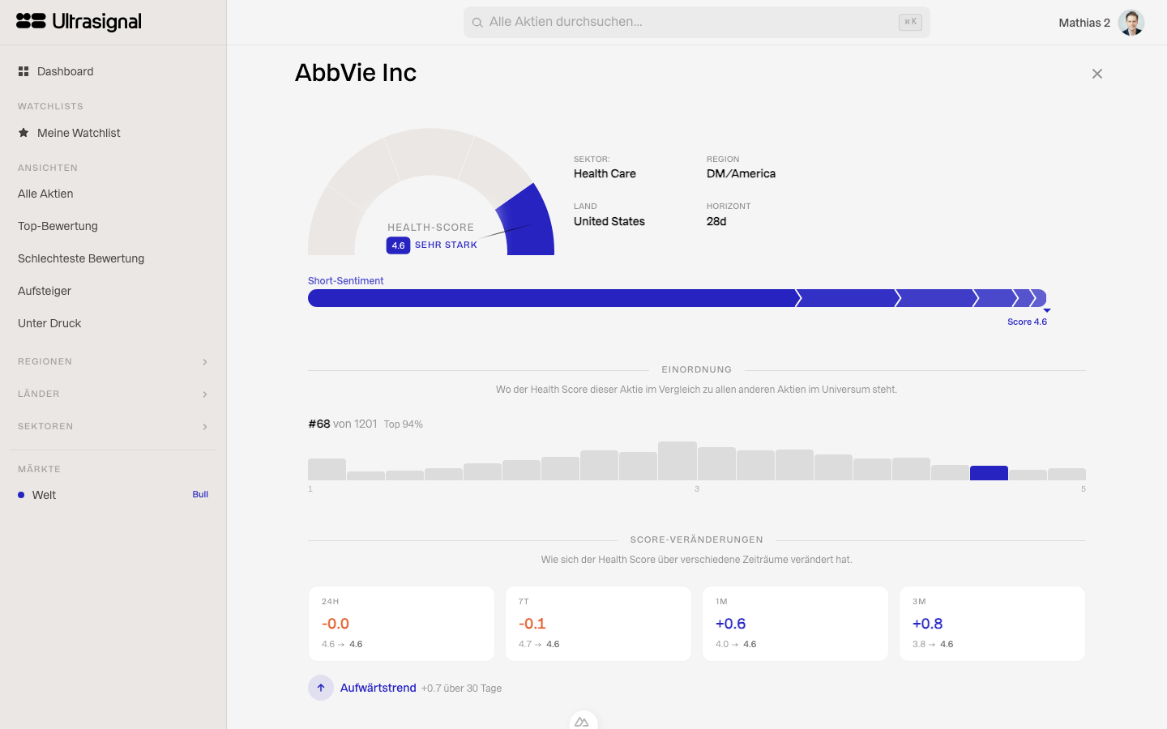This screenshot has width=1167, height=729.
Task: Open the 24H score change card
Action: pos(402,624)
